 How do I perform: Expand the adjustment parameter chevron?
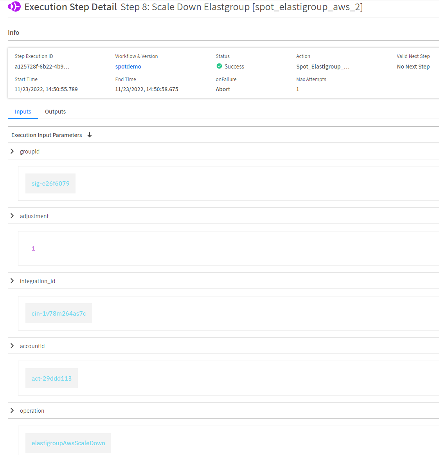click(12, 216)
